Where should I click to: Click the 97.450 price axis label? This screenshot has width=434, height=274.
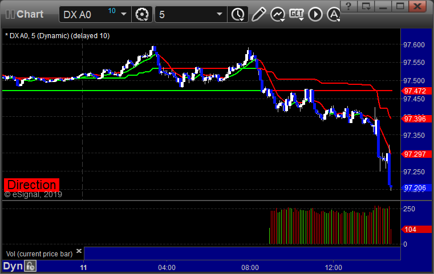point(414,99)
